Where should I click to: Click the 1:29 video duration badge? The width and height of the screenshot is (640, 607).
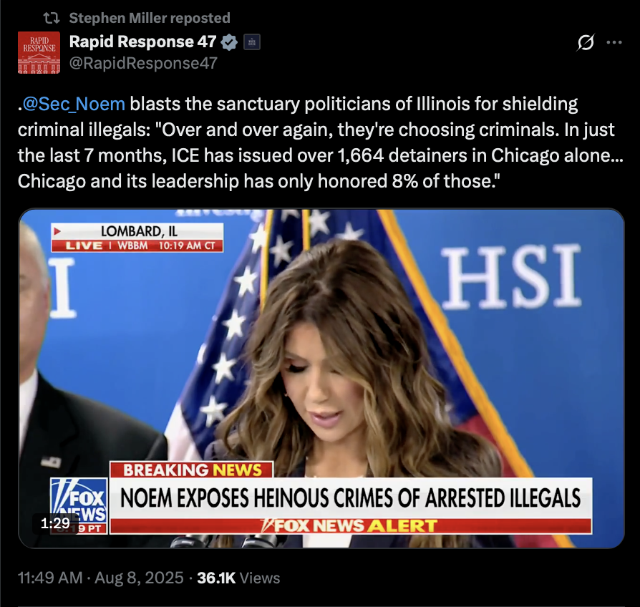(x=55, y=523)
